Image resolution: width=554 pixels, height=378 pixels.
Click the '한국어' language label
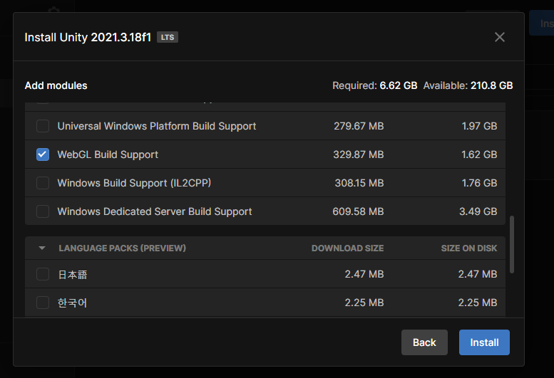tap(73, 303)
